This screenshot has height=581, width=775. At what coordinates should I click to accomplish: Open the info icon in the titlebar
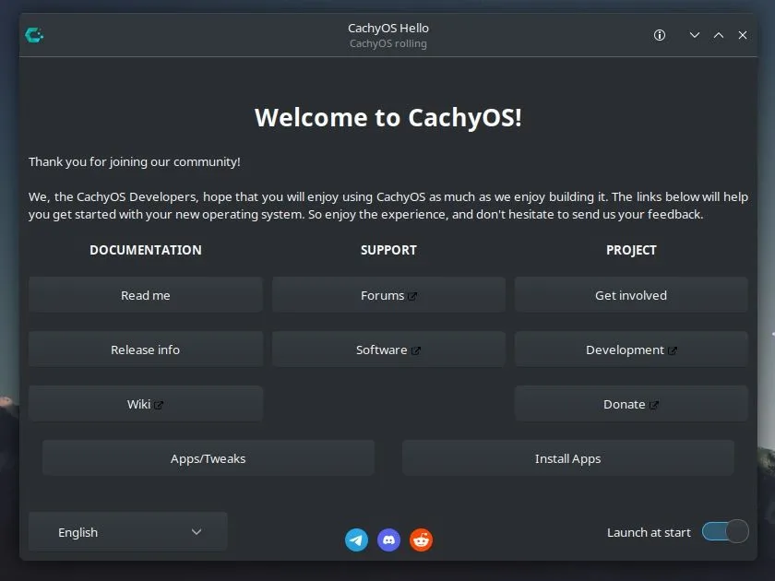coord(659,34)
